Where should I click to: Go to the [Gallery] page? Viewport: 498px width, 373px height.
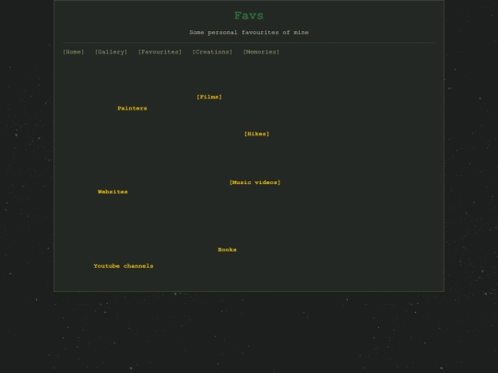click(112, 52)
